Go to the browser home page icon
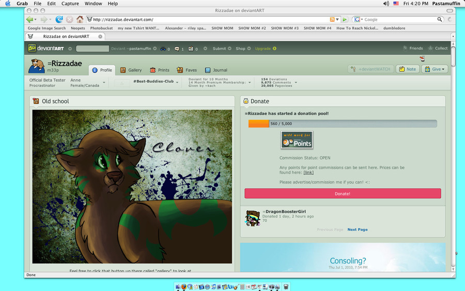Viewport: 465px width, 291px height. 80,20
